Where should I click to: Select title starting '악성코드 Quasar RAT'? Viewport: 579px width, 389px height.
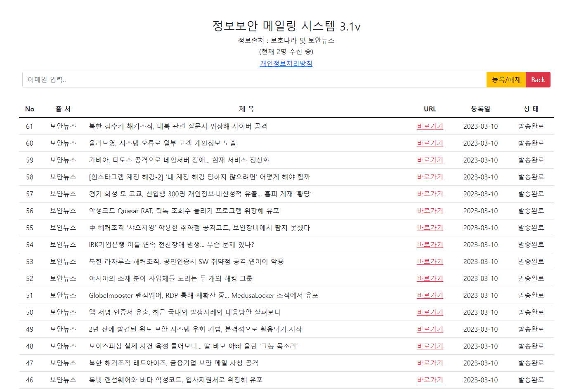pos(184,211)
